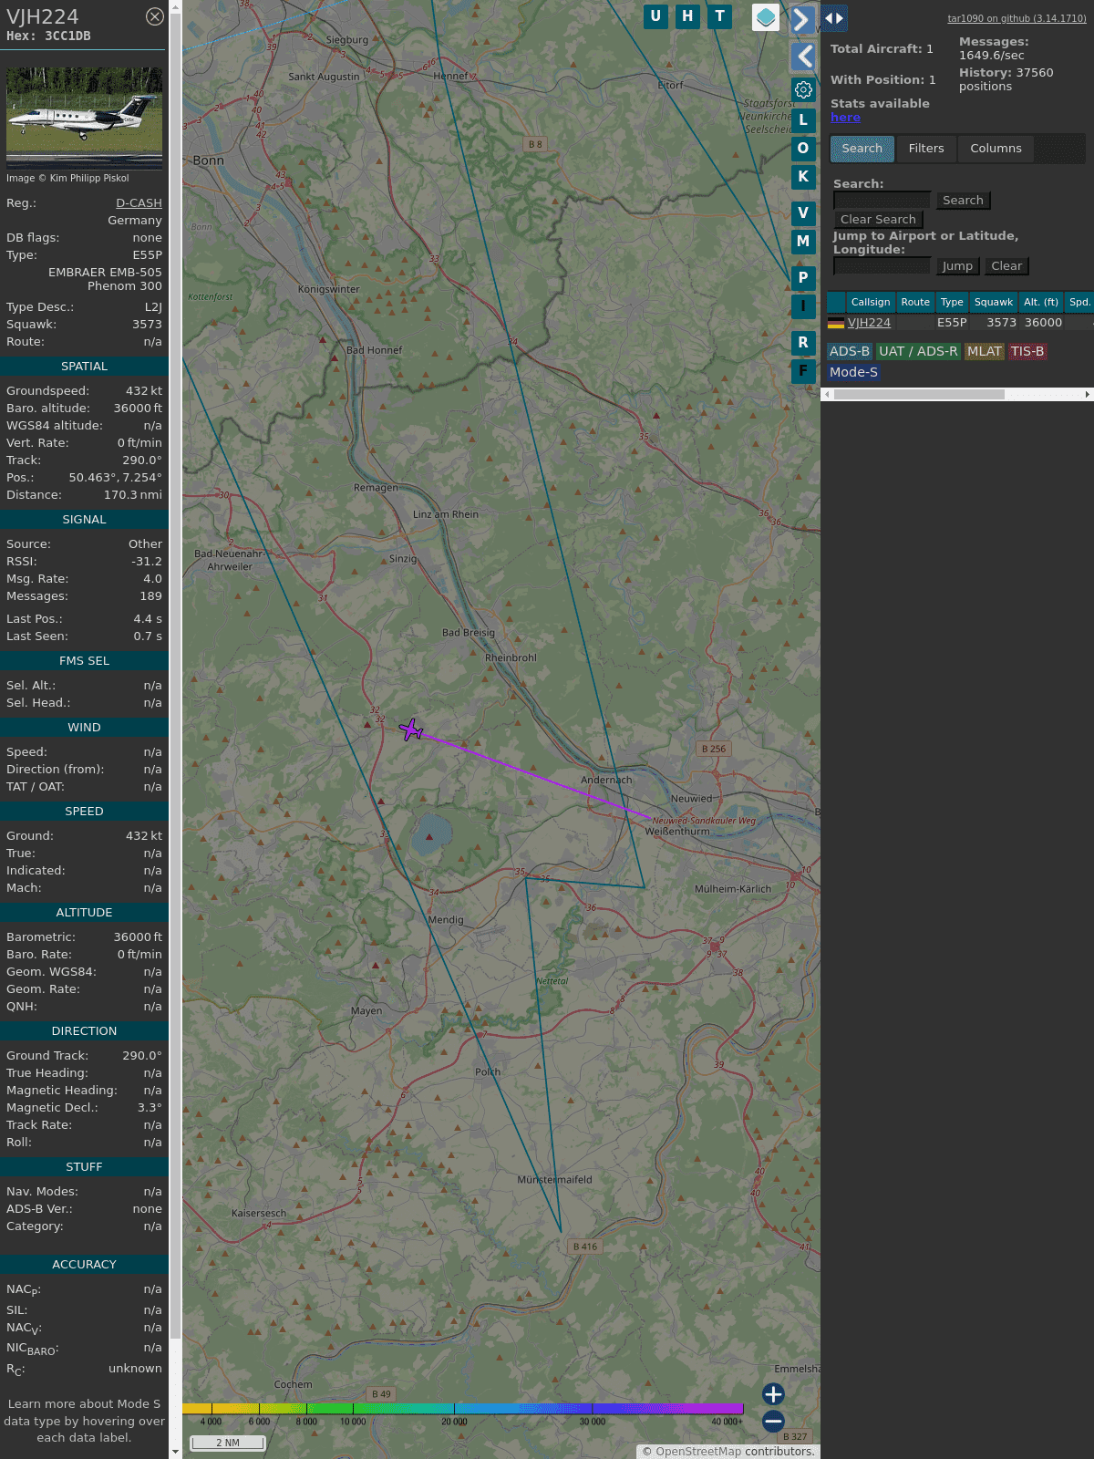Open the D-CASH registration link

(x=139, y=203)
